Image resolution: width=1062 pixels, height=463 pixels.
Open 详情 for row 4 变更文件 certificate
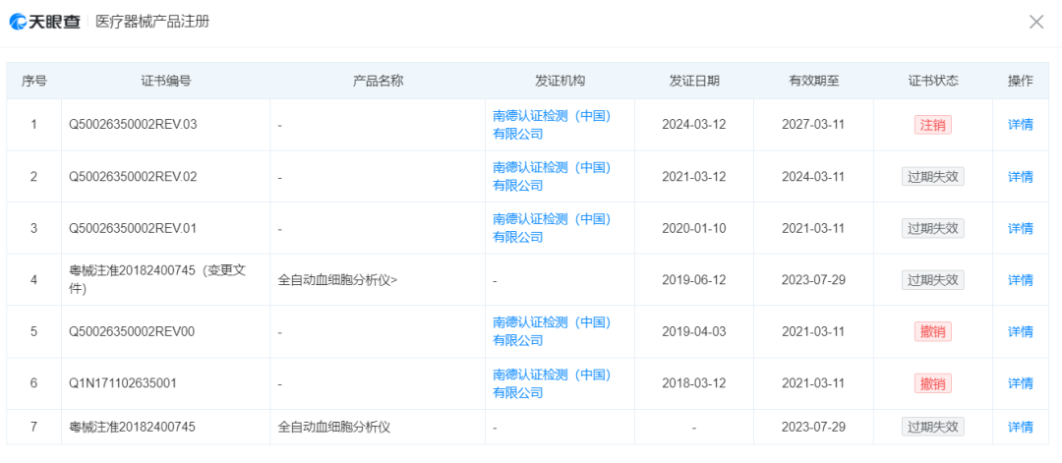click(1020, 280)
